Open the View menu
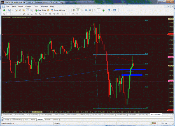The width and height of the screenshot is (175, 126). tap(13, 6)
